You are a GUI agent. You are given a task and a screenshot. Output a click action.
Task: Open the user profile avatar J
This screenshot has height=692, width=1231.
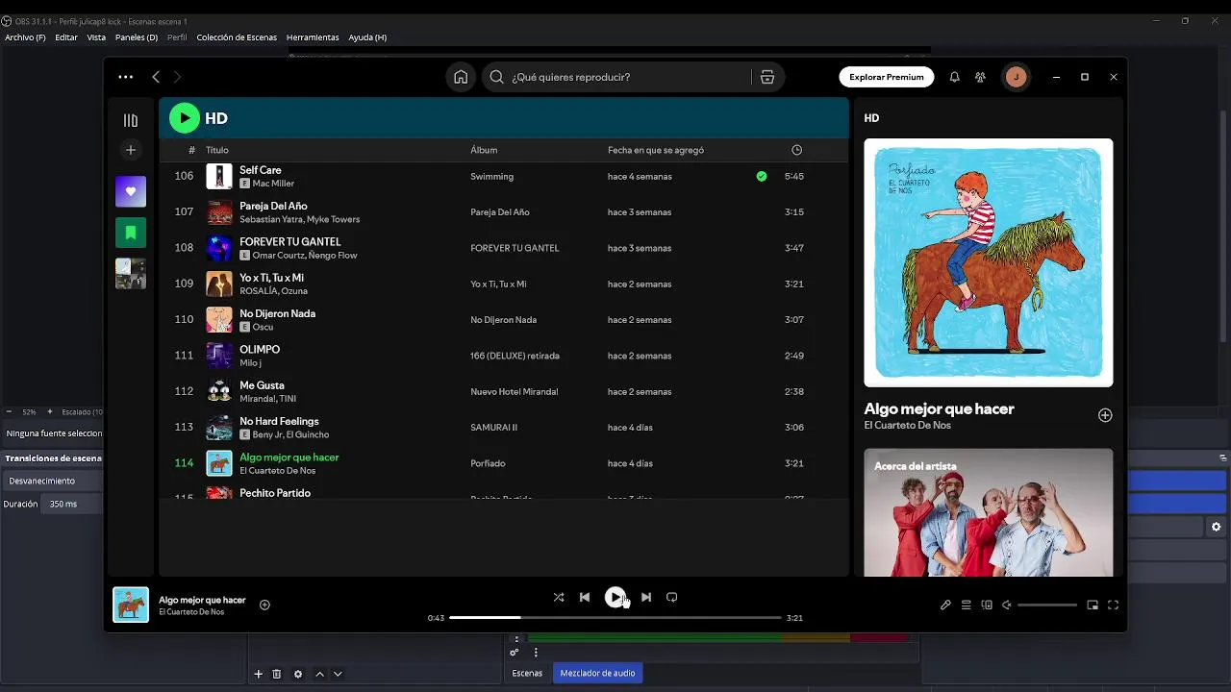(1016, 77)
